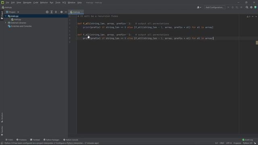Select Scratches and Consoles item

[21, 26]
